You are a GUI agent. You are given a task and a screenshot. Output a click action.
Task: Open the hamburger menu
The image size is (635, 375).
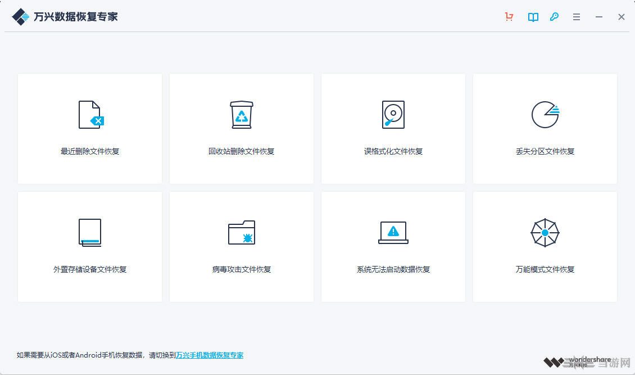point(577,17)
